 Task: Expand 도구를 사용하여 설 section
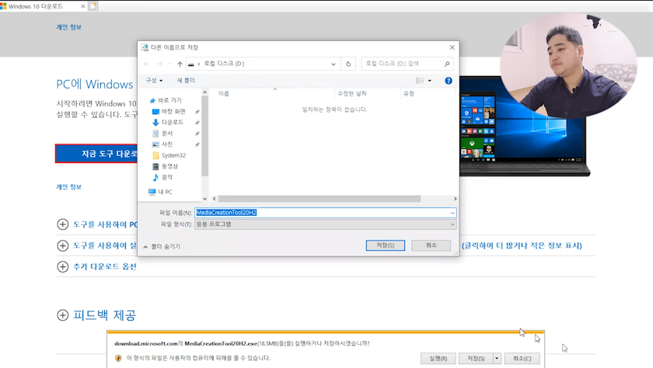[x=97, y=245]
